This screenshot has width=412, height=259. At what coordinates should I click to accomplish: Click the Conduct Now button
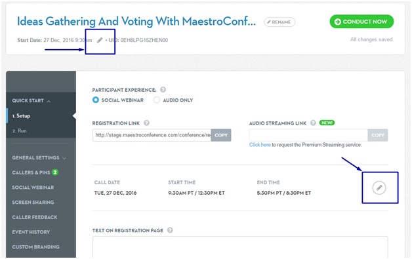click(361, 22)
